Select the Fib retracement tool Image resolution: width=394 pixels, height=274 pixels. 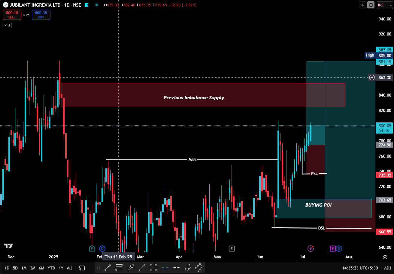(119, 267)
